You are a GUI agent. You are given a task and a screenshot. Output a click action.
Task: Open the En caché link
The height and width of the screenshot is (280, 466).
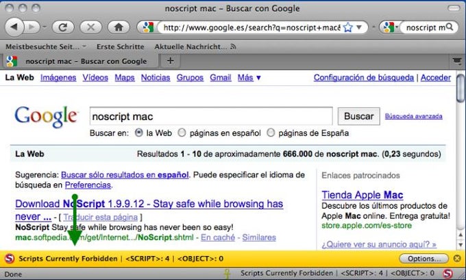pos(218,237)
